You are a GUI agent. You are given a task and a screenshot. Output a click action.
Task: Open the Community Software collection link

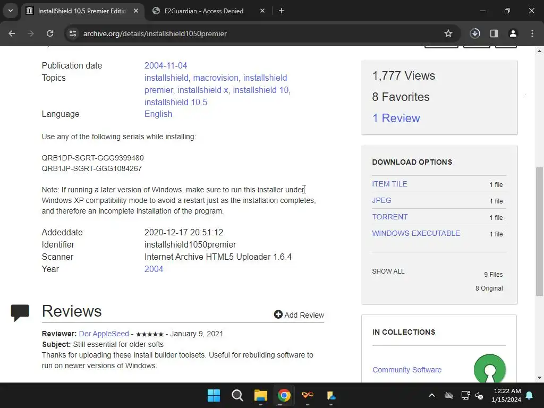point(407,370)
